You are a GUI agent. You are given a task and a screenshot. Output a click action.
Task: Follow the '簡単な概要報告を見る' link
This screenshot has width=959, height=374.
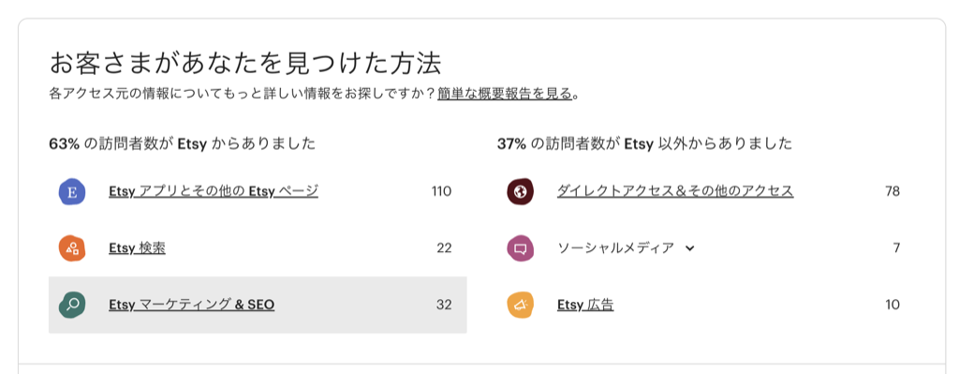point(505,94)
